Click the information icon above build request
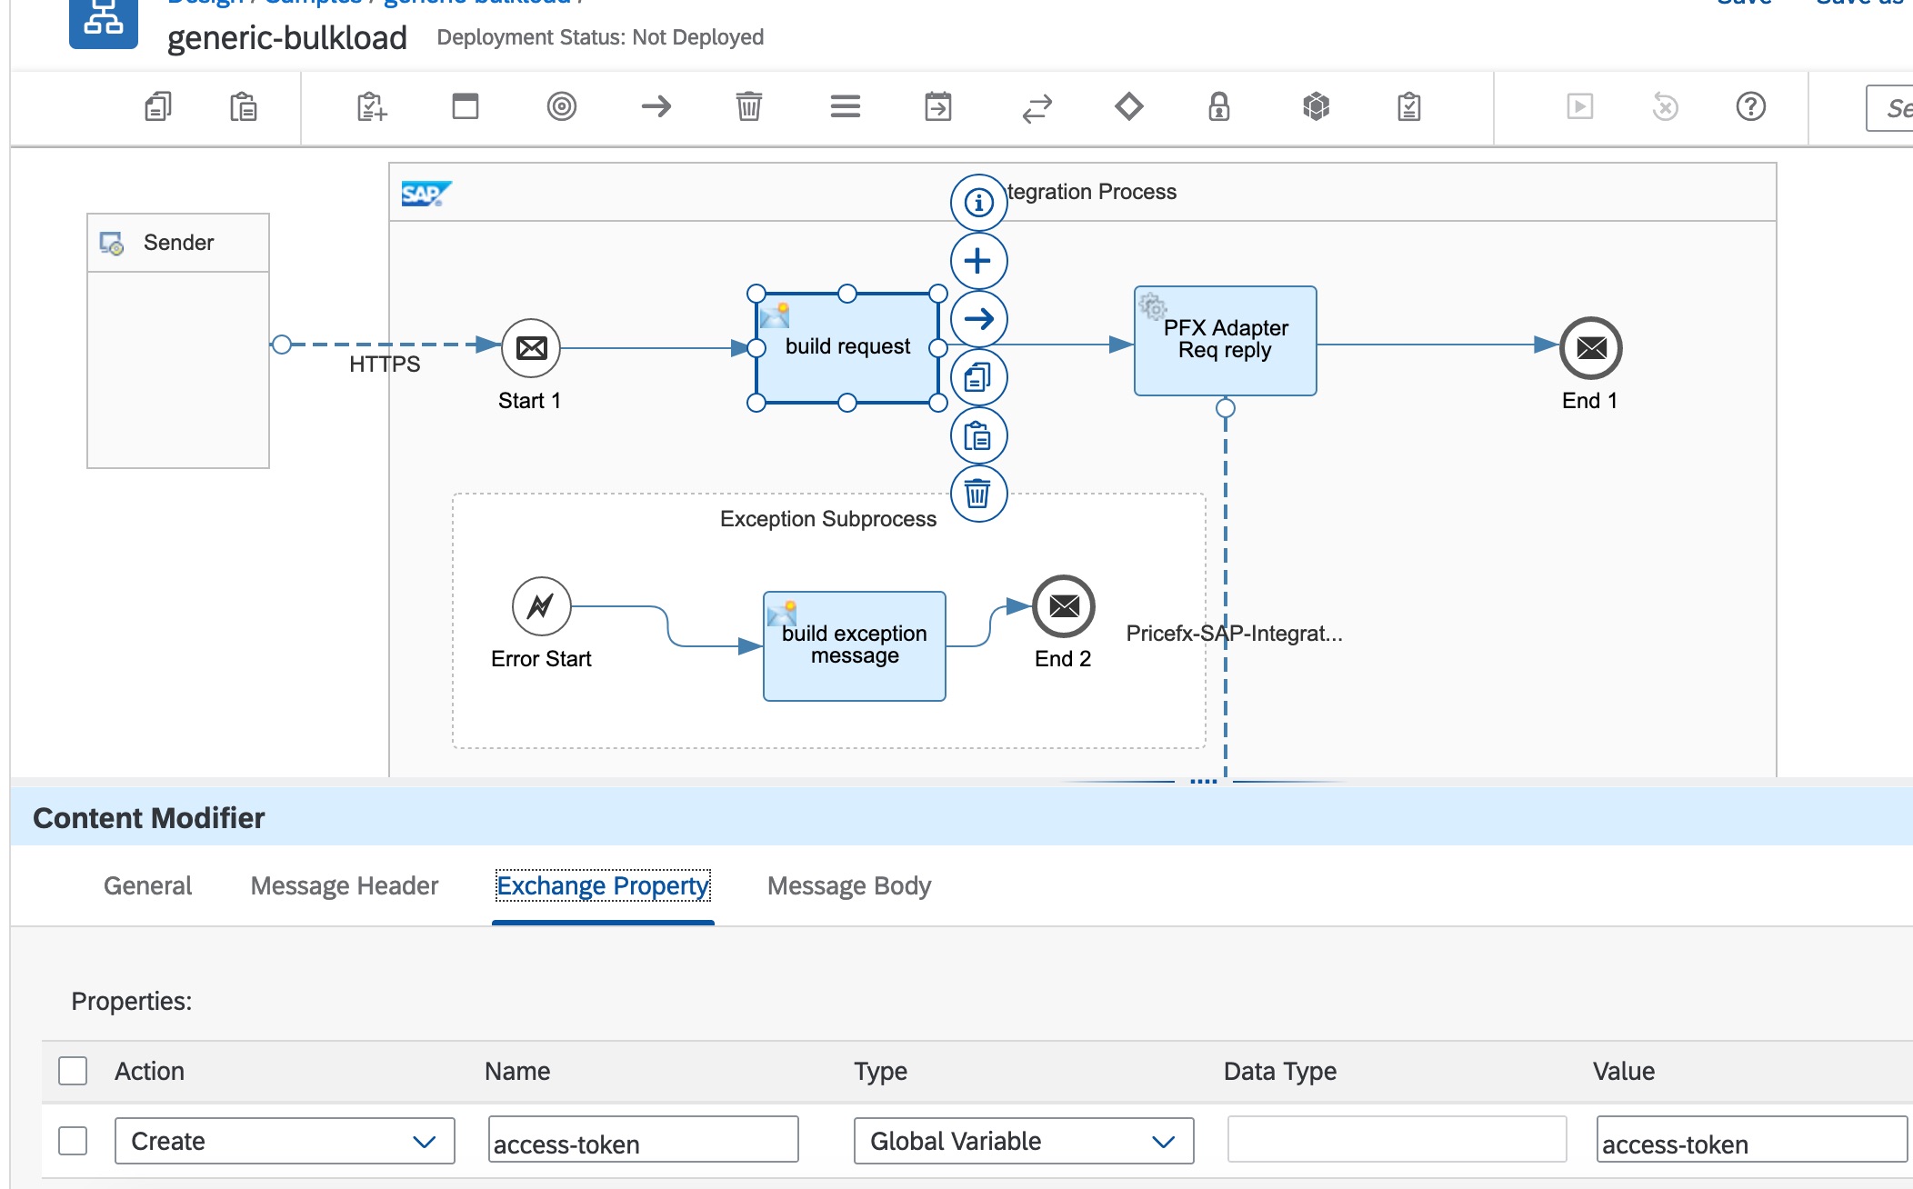Image resolution: width=1913 pixels, height=1189 pixels. pos(978,202)
